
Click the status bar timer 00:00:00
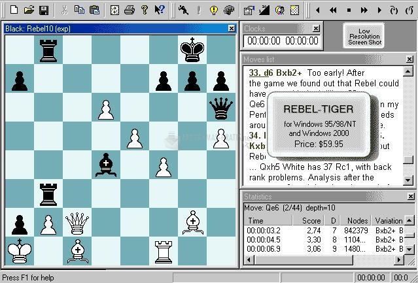(371, 278)
